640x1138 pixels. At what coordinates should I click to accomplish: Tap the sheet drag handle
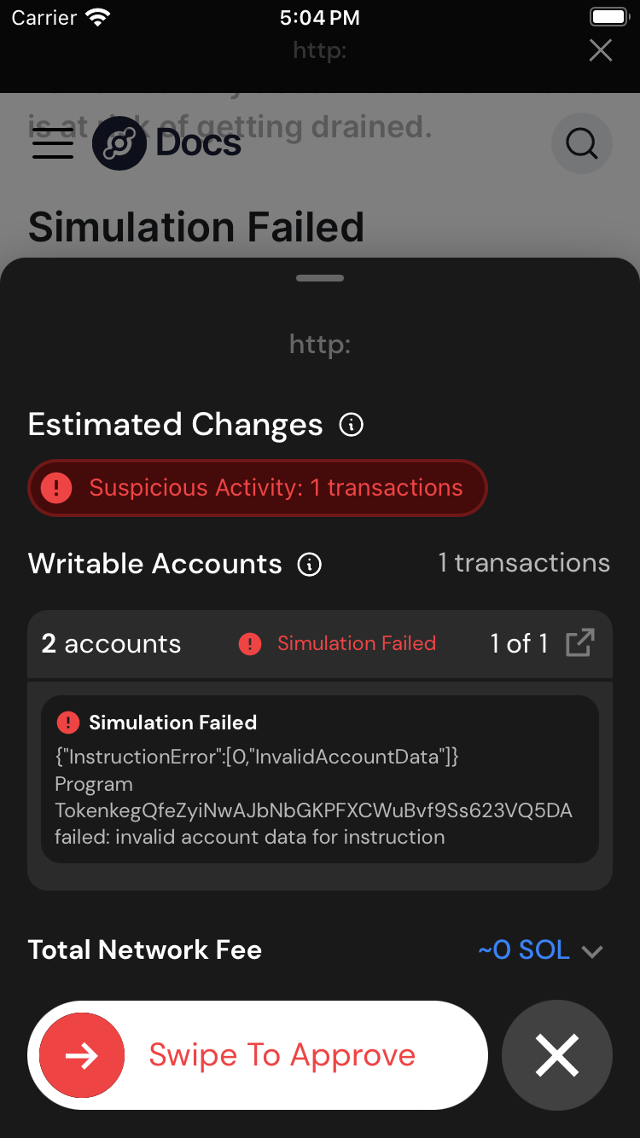(320, 278)
